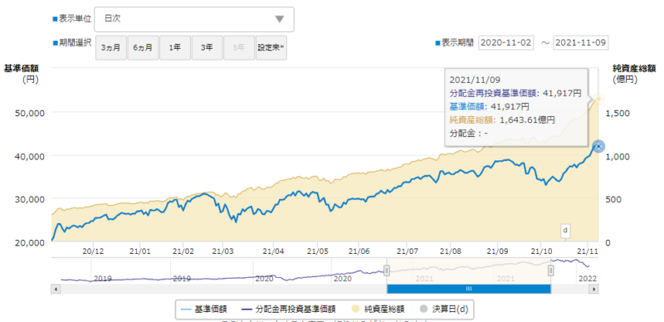
Task: Click the 2022 navigator label
Action: pyautogui.click(x=588, y=279)
